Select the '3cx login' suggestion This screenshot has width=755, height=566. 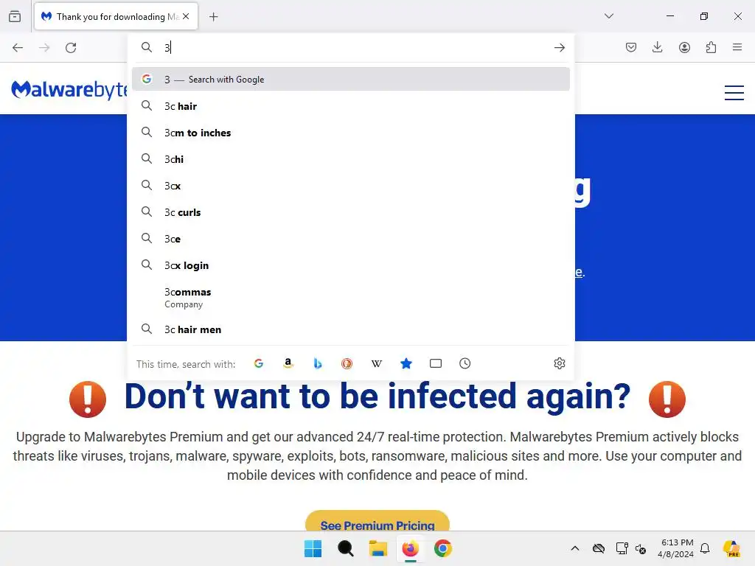tap(351, 265)
